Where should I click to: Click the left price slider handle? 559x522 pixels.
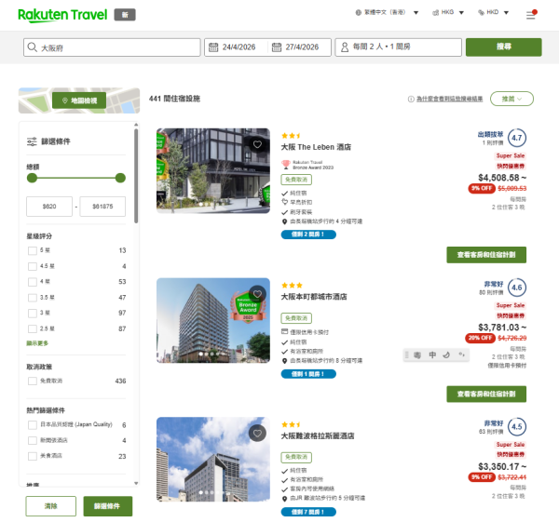pyautogui.click(x=32, y=178)
